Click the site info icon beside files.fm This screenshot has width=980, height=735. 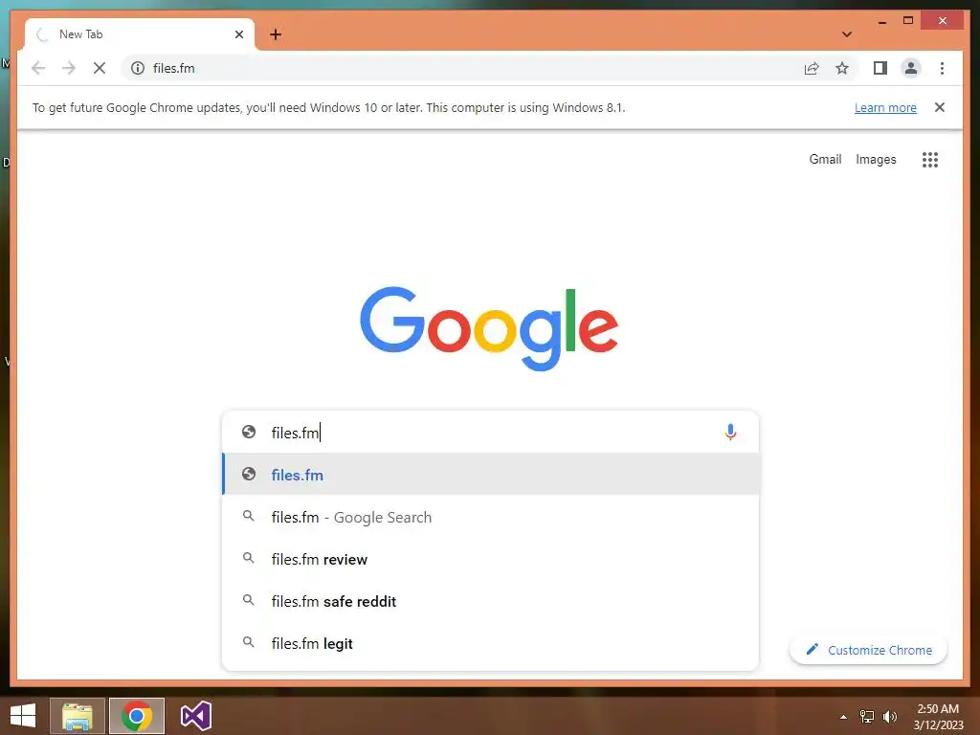[138, 68]
